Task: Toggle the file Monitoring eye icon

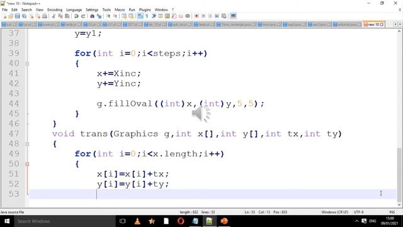Action: pyautogui.click(x=188, y=16)
